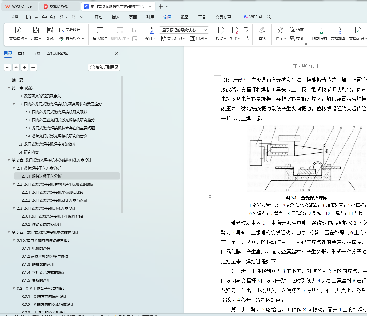Click the Save icon in quick access toolbar
Screen dimensions: 367x316
(x=29, y=17)
